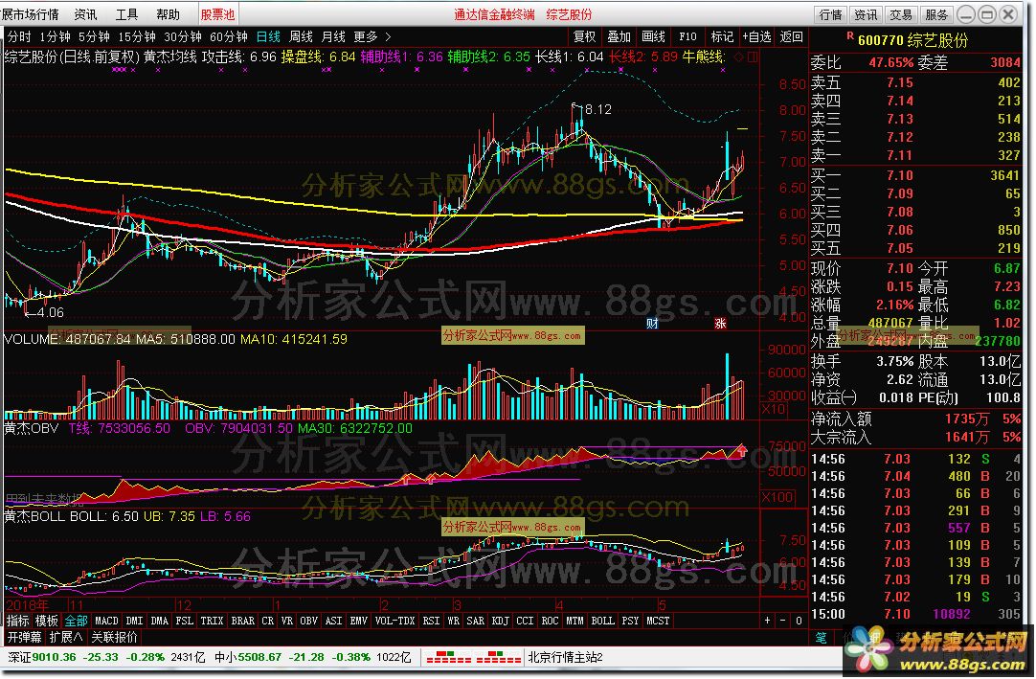Select the RSI indicator tab
Viewport: 1036px width, 679px height.
[431, 621]
